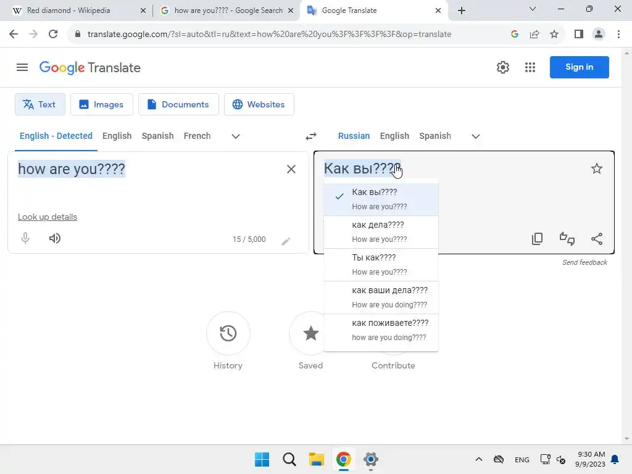The image size is (632, 474).
Task: Switch to Documents translation
Action: pos(178,104)
